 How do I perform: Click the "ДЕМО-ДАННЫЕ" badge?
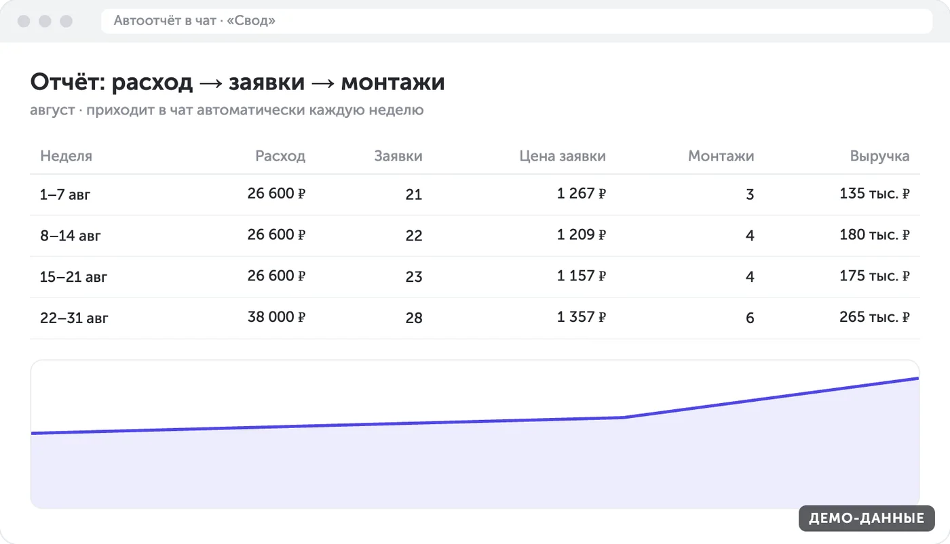(867, 518)
